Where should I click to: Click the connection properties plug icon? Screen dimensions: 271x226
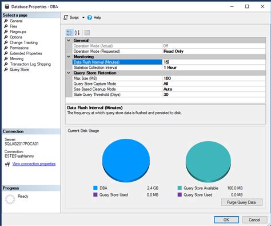pos(7,164)
